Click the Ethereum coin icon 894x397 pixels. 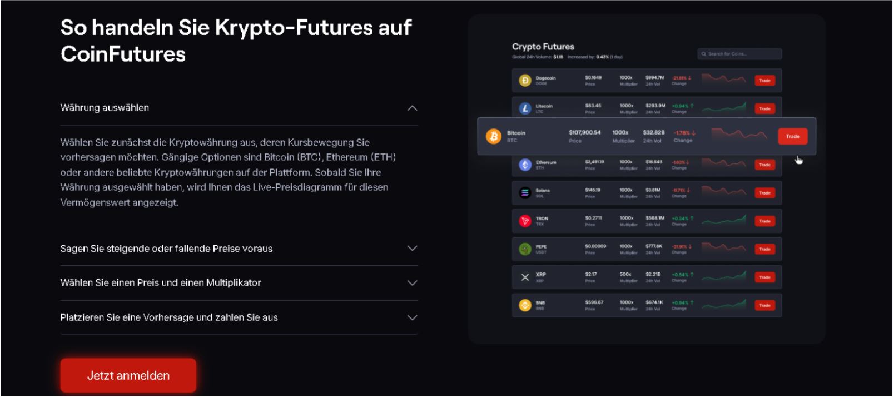click(525, 165)
